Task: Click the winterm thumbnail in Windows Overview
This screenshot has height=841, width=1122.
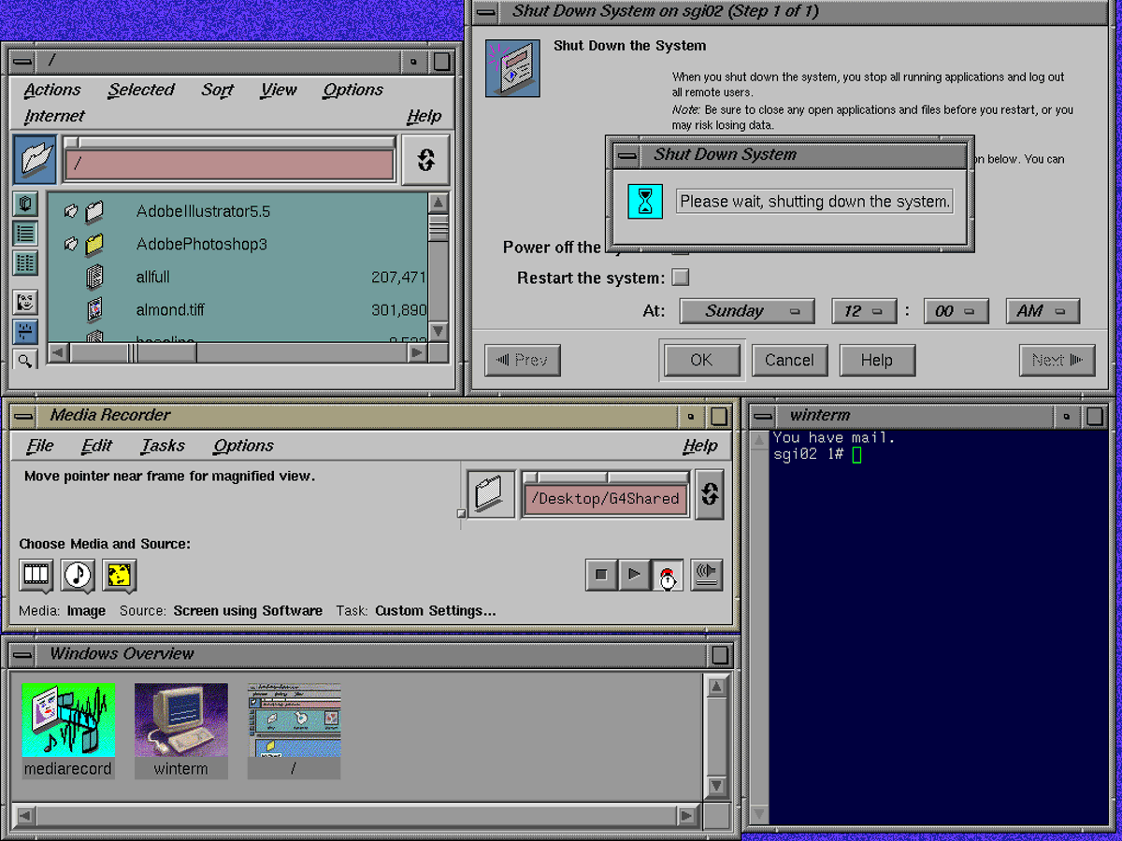Action: pyautogui.click(x=180, y=732)
